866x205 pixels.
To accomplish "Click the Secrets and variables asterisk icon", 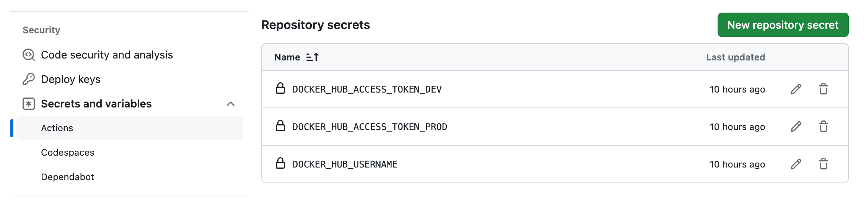I will (x=29, y=104).
